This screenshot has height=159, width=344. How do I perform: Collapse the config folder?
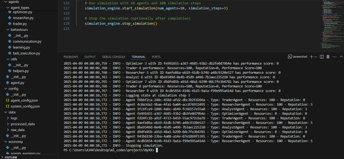[x=6, y=89]
